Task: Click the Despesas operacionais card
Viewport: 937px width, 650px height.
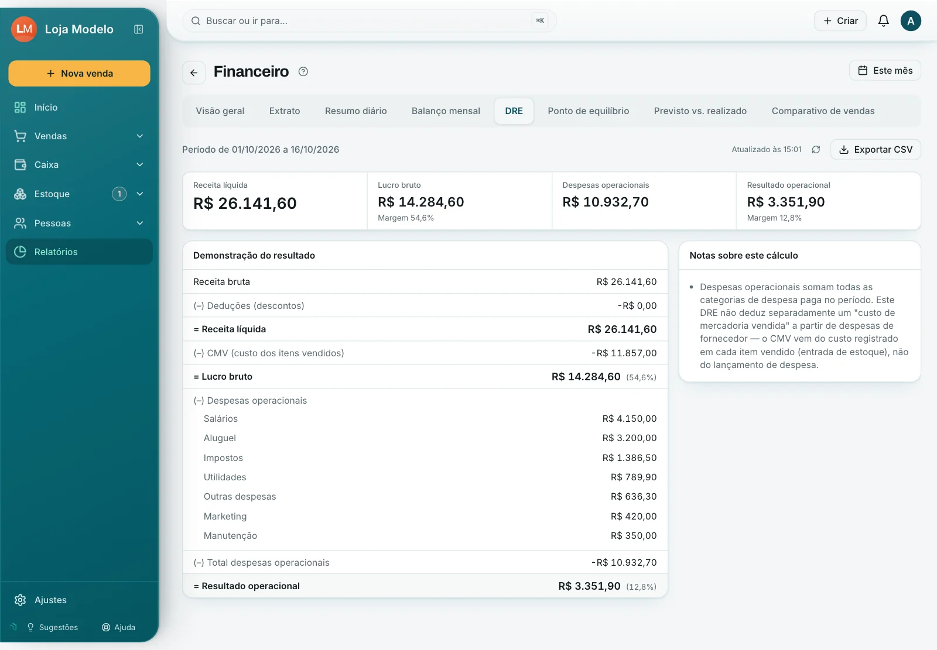Action: (x=644, y=201)
